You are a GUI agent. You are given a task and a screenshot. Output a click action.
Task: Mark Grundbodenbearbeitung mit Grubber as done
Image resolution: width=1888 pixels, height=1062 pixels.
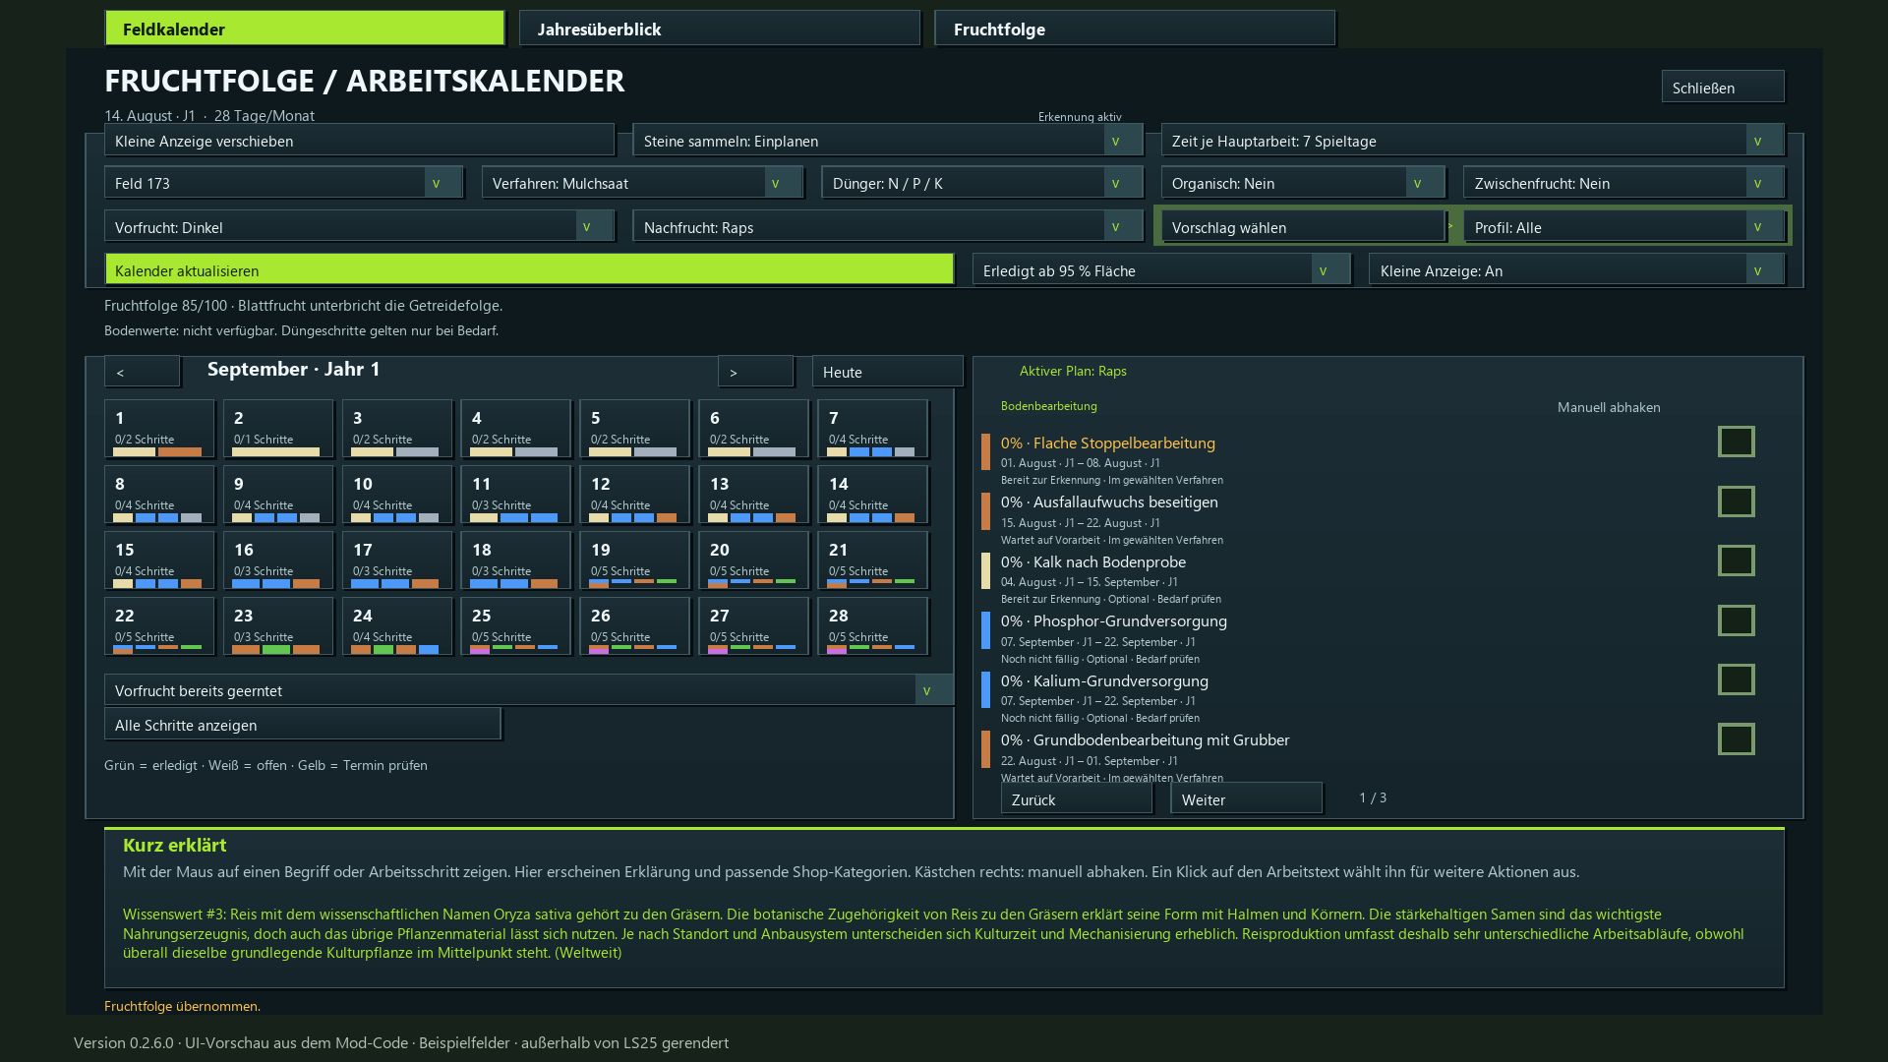point(1736,739)
